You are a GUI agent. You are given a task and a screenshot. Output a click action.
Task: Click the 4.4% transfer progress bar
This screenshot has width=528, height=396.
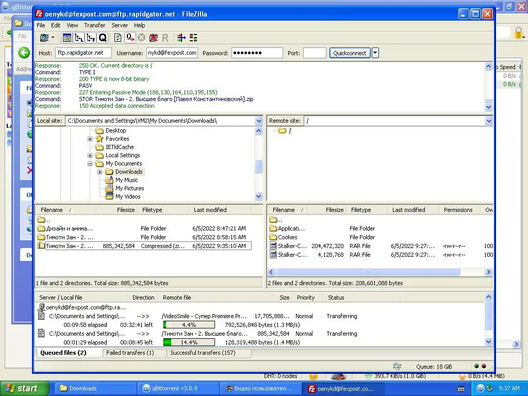click(189, 325)
